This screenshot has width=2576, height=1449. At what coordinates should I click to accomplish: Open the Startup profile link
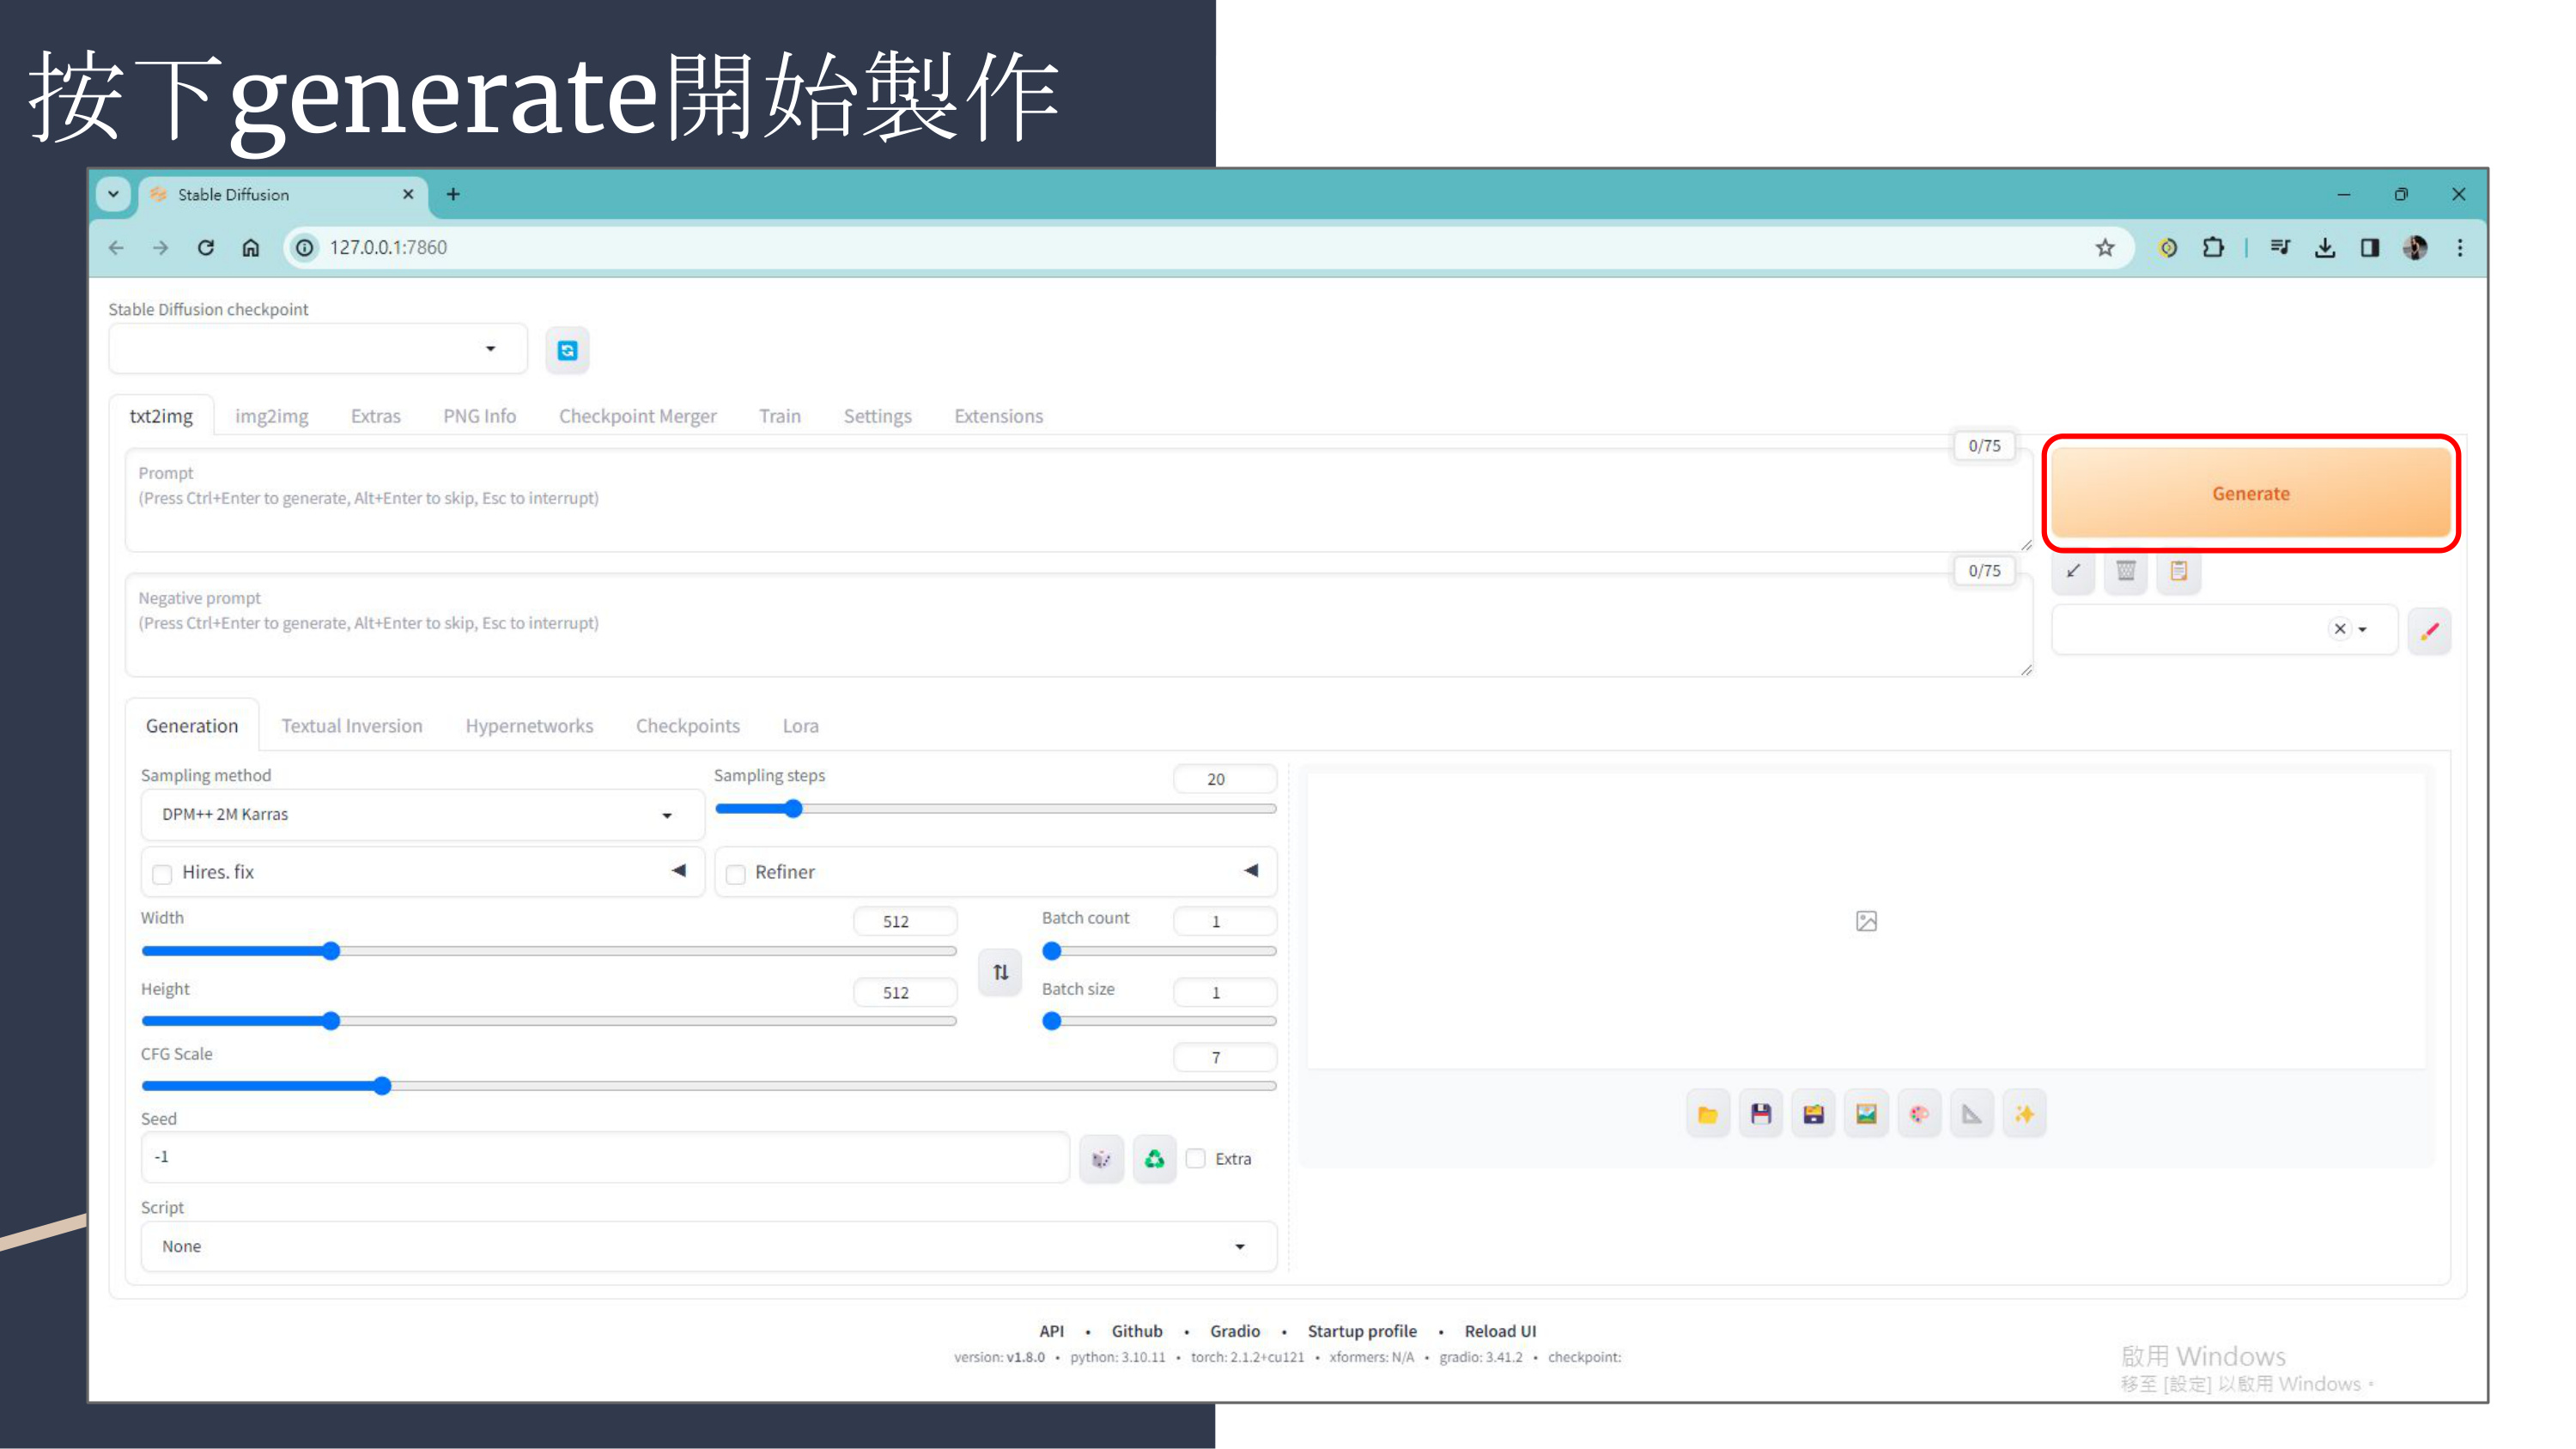pos(1361,1331)
